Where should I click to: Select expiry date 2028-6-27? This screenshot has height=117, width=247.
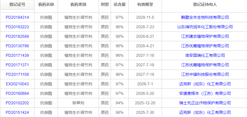tap(145, 36)
